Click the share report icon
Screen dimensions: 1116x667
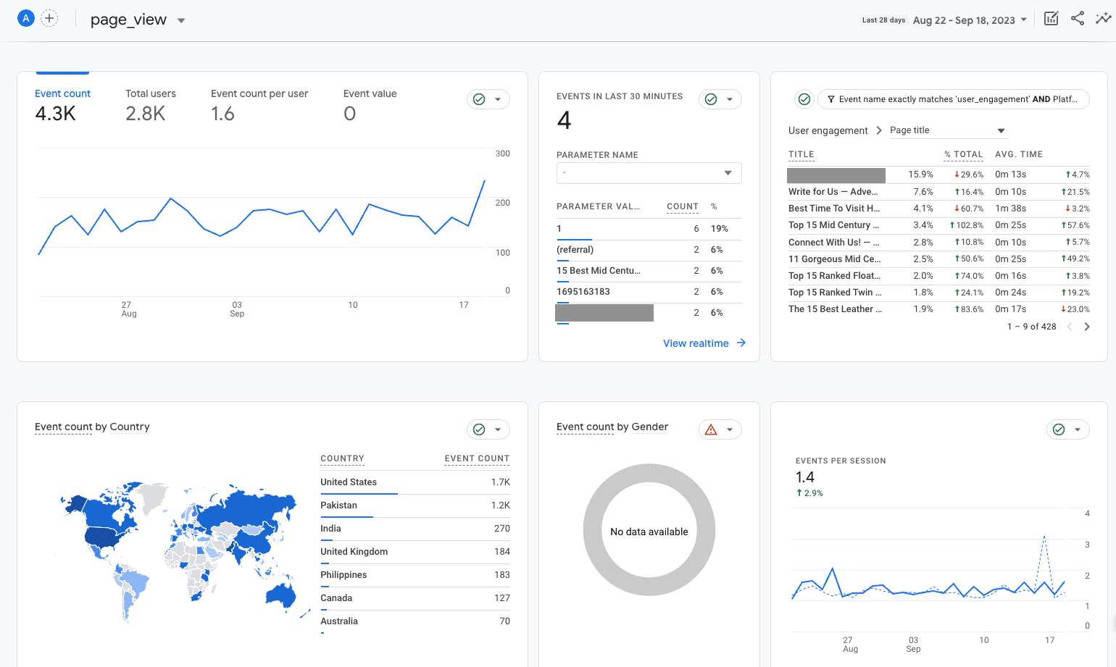1078,19
